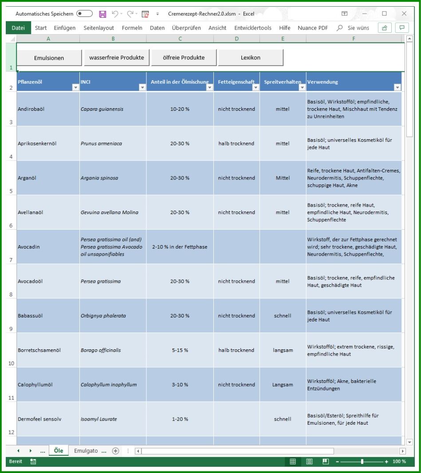Open Fetteigenschaft filter dropdown

pos(256,87)
